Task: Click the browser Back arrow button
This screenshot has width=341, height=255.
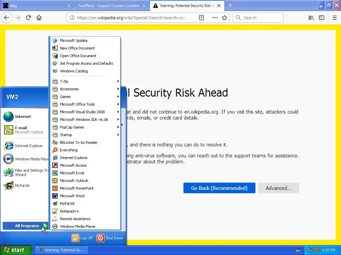Action: pos(7,18)
